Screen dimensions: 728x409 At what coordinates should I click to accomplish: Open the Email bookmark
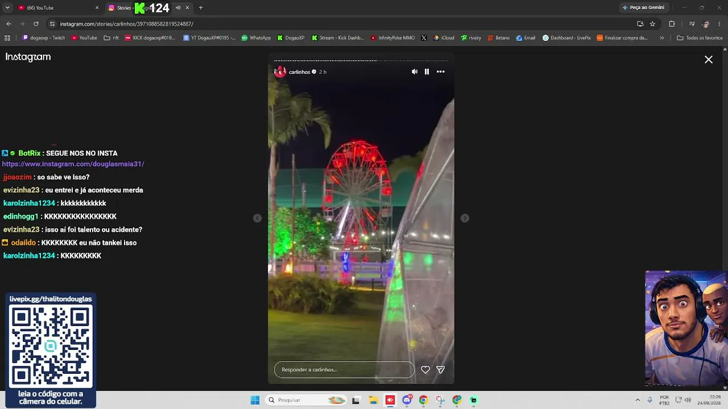coord(526,38)
